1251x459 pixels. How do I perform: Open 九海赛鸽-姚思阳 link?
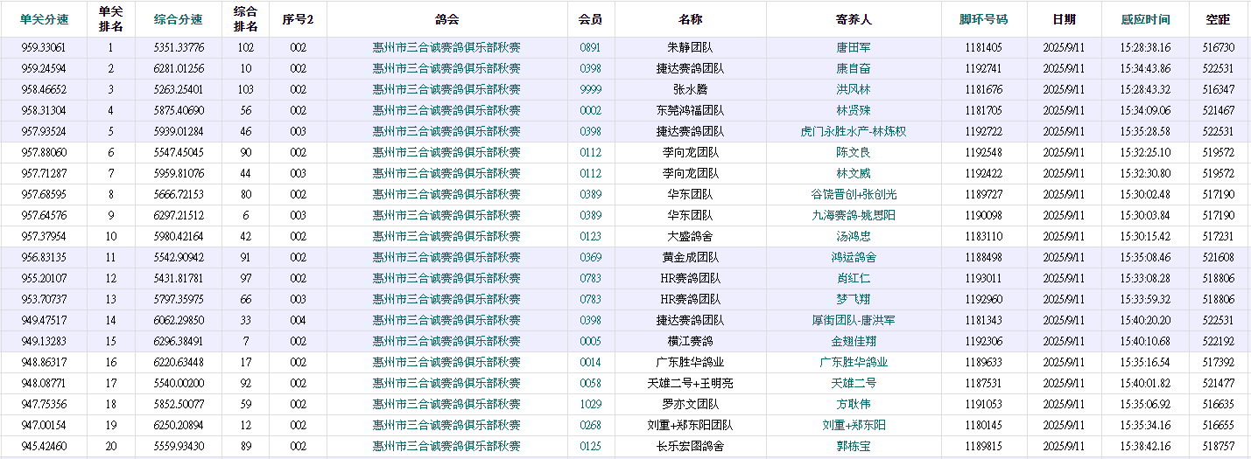pyautogui.click(x=853, y=215)
